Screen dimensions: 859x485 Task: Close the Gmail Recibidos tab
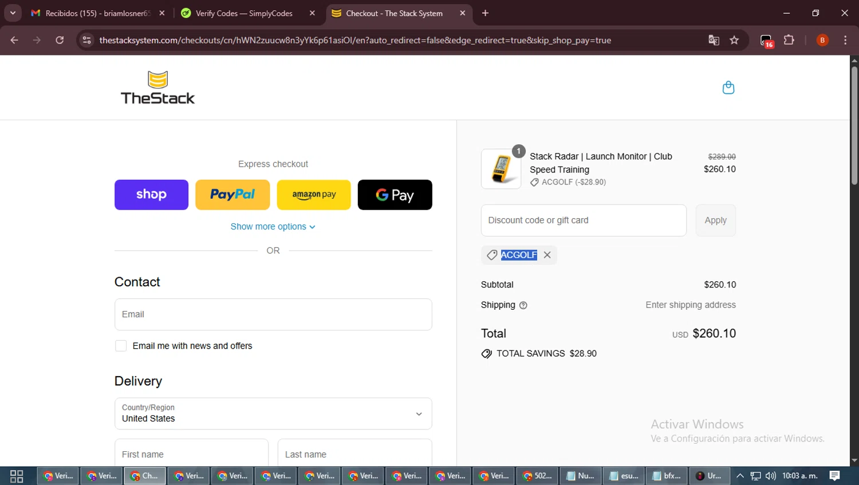(162, 13)
